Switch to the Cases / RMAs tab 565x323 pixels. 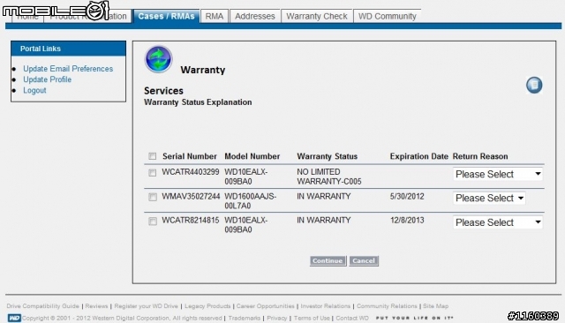166,16
